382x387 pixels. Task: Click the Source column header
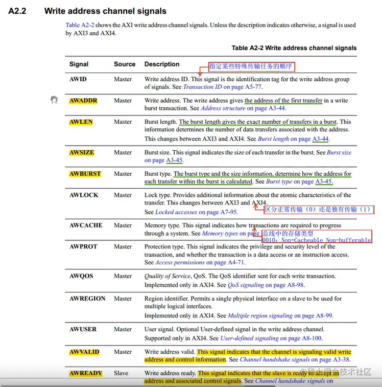(125, 64)
